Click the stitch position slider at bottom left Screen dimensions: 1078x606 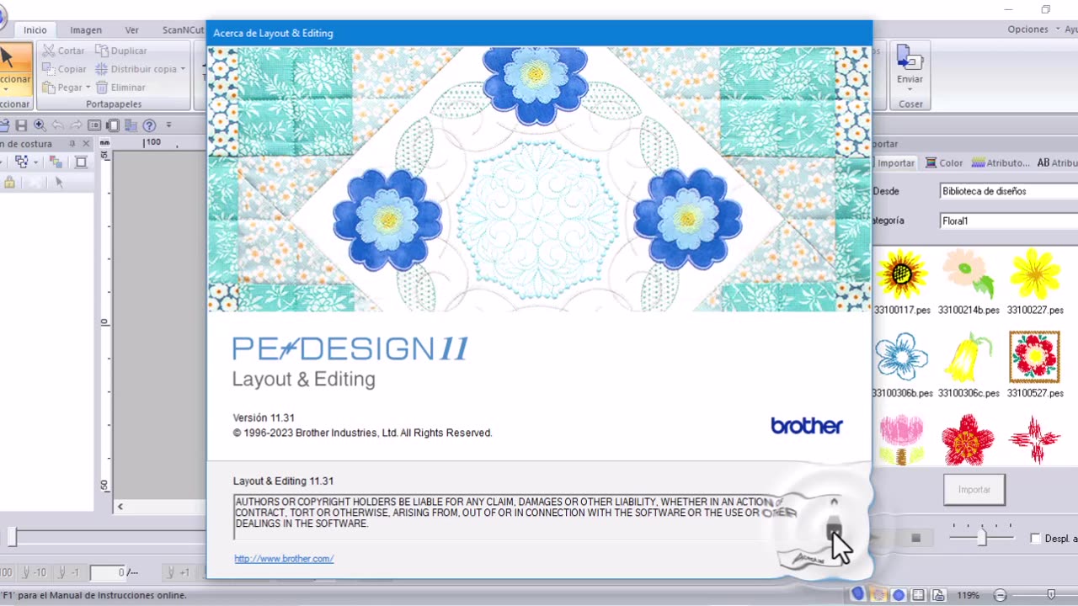pyautogui.click(x=12, y=538)
